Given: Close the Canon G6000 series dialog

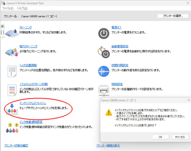Looking at the screenshot, I should click(x=189, y=100).
